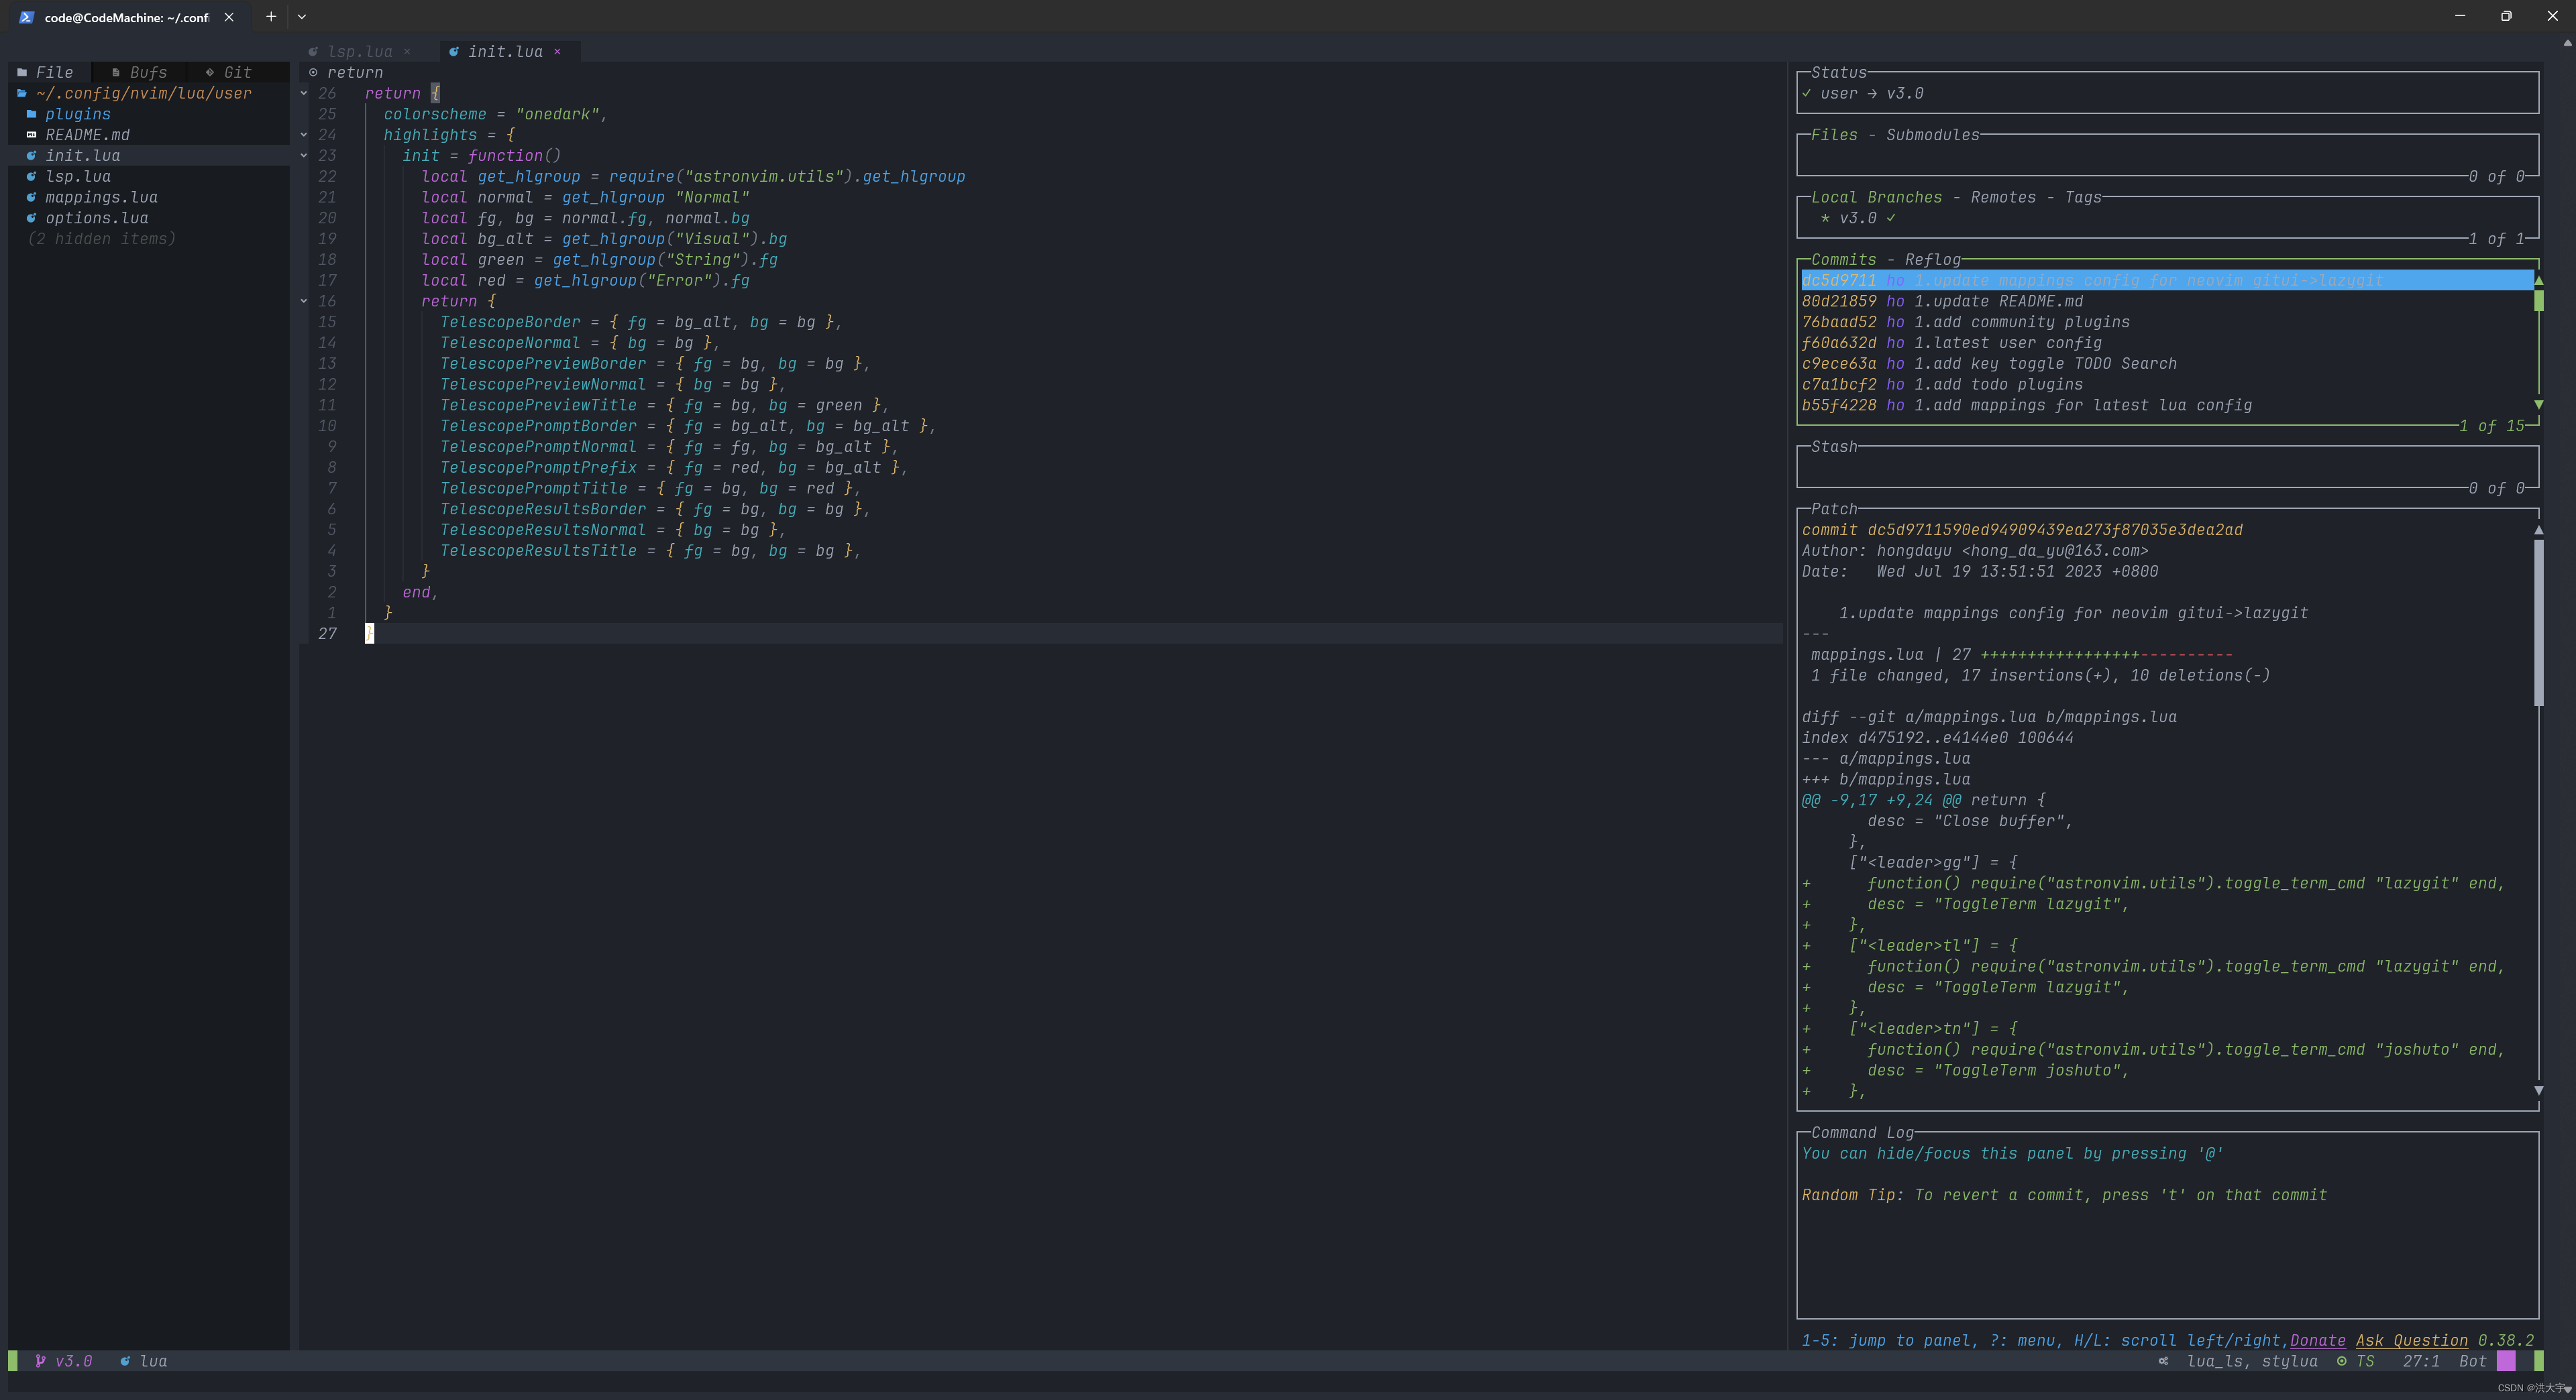Click the 27:1 cursor position
Image resolution: width=2576 pixels, height=1400 pixels.
[x=2421, y=1361]
